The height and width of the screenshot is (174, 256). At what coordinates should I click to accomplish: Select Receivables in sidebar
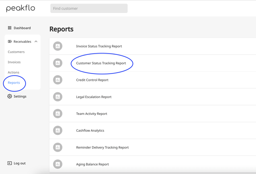pyautogui.click(x=22, y=41)
